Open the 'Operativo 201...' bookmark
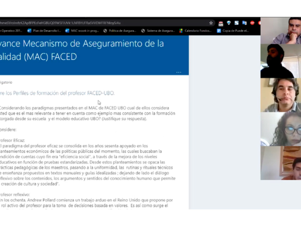The height and width of the screenshot is (226, 301). [11, 31]
